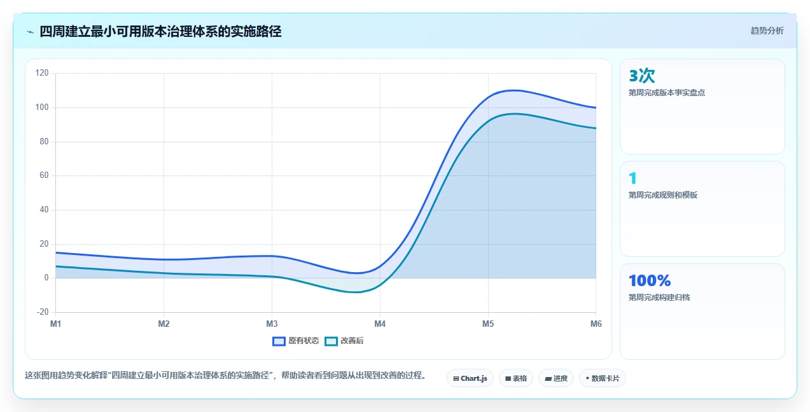Click the lightning icon beside the title

click(31, 32)
